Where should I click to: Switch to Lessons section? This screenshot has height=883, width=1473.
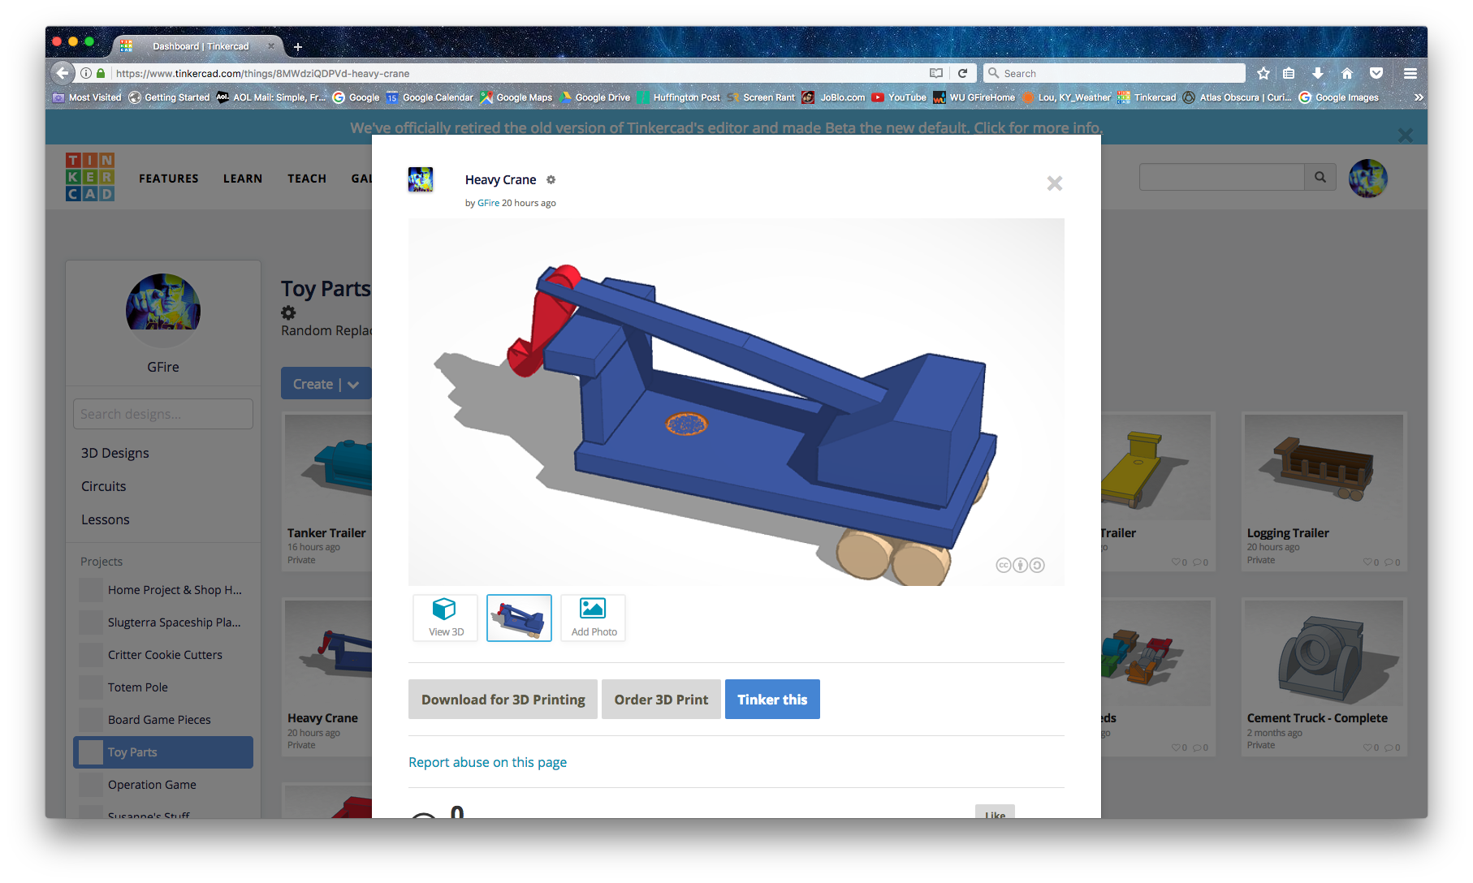(x=106, y=519)
